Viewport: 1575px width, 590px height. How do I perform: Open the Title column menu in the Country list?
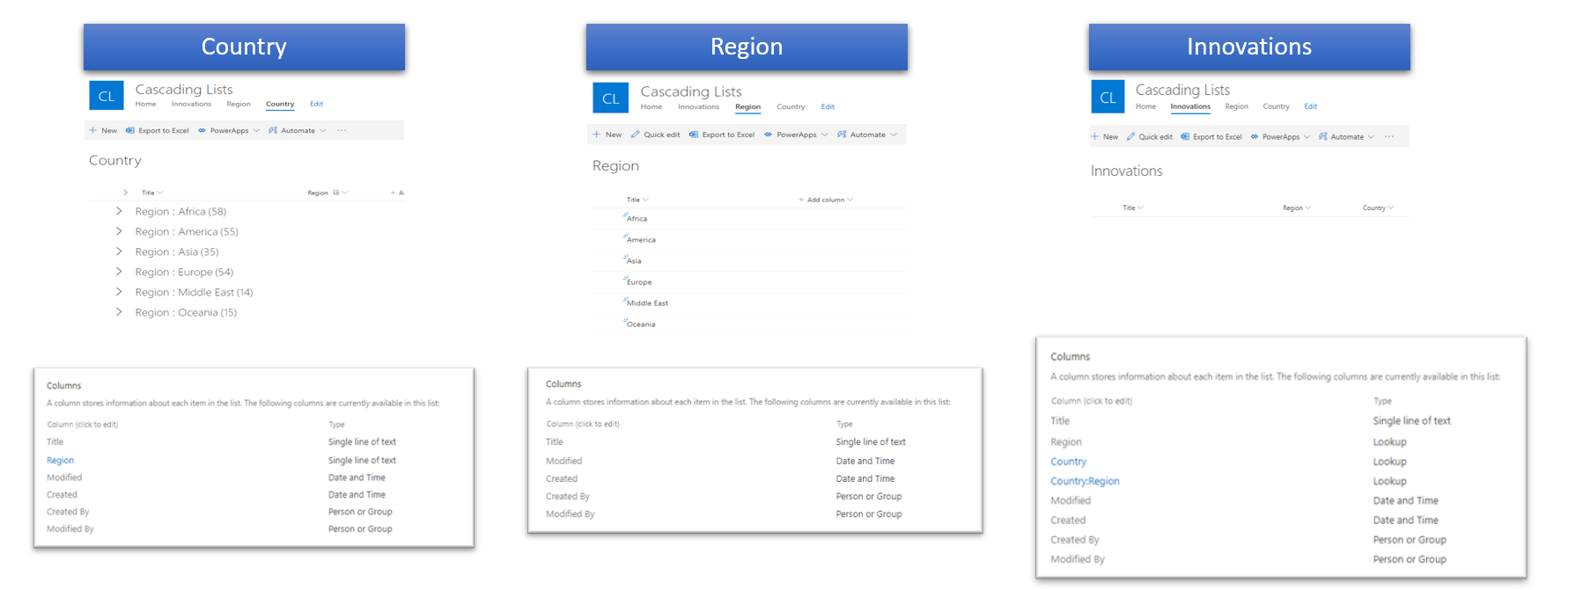coord(152,193)
